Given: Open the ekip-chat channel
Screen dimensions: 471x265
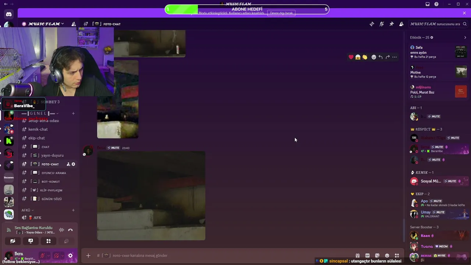Looking at the screenshot, I should click(49, 138).
